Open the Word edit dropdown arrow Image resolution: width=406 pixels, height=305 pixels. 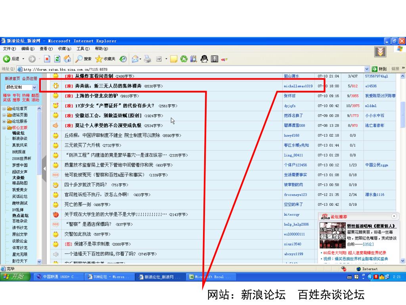(166, 59)
